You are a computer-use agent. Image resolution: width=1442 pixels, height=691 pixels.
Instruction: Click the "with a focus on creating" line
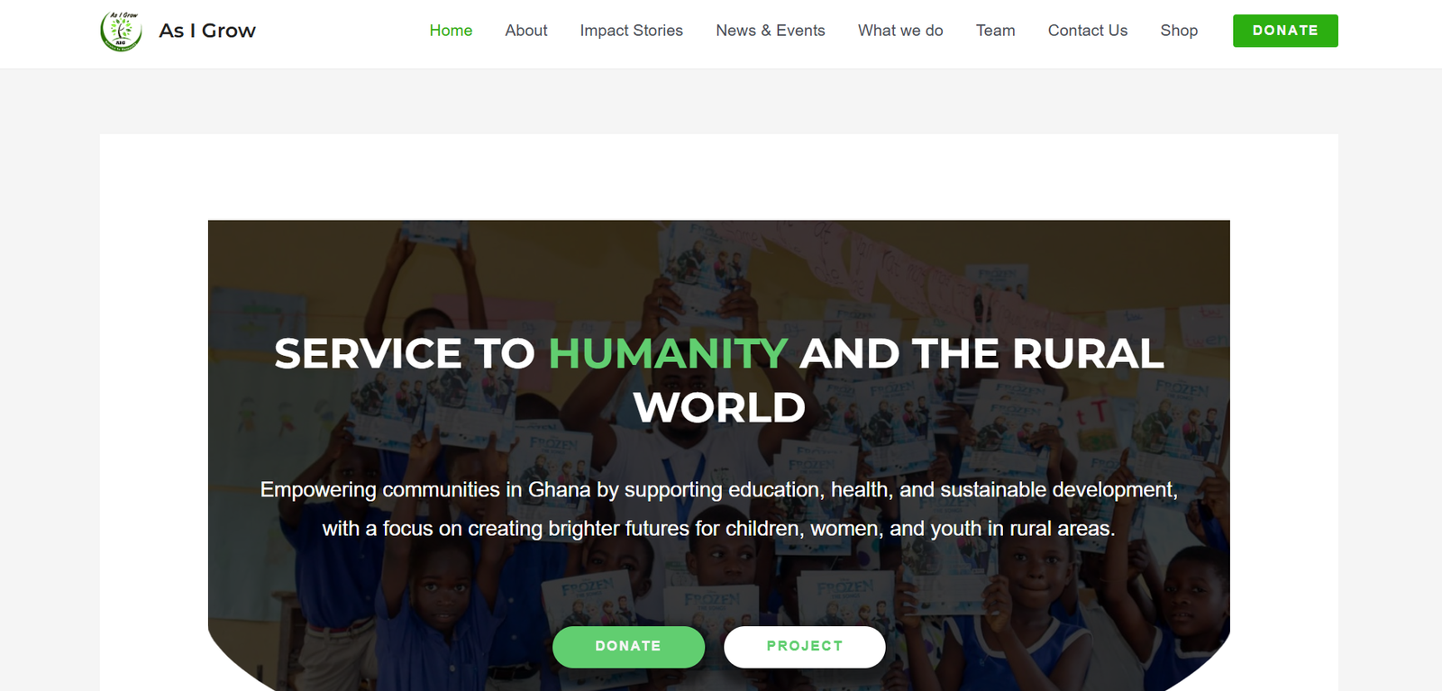point(719,529)
